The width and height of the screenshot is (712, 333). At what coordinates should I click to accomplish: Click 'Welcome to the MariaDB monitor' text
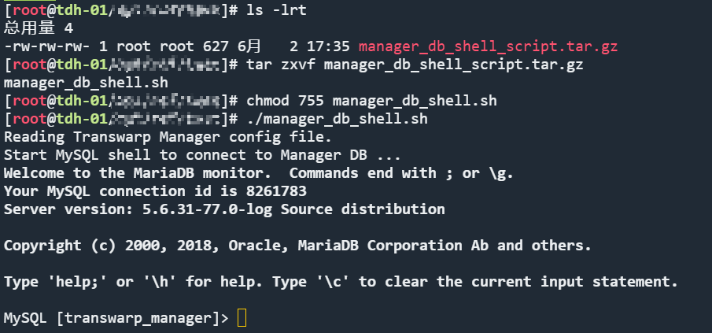coord(142,173)
